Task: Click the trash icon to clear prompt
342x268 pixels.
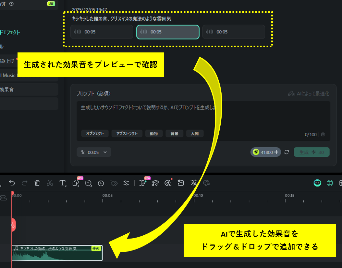Action: pos(323,134)
